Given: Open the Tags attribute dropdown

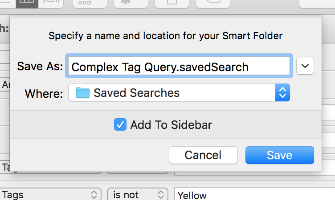Looking at the screenshot, I should click(50, 195).
